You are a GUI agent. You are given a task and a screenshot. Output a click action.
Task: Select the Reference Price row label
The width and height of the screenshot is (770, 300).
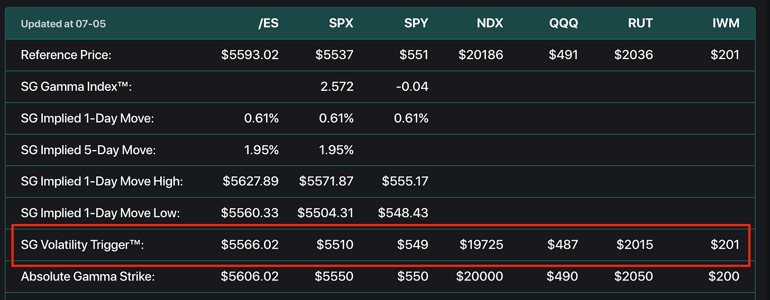[x=66, y=55]
